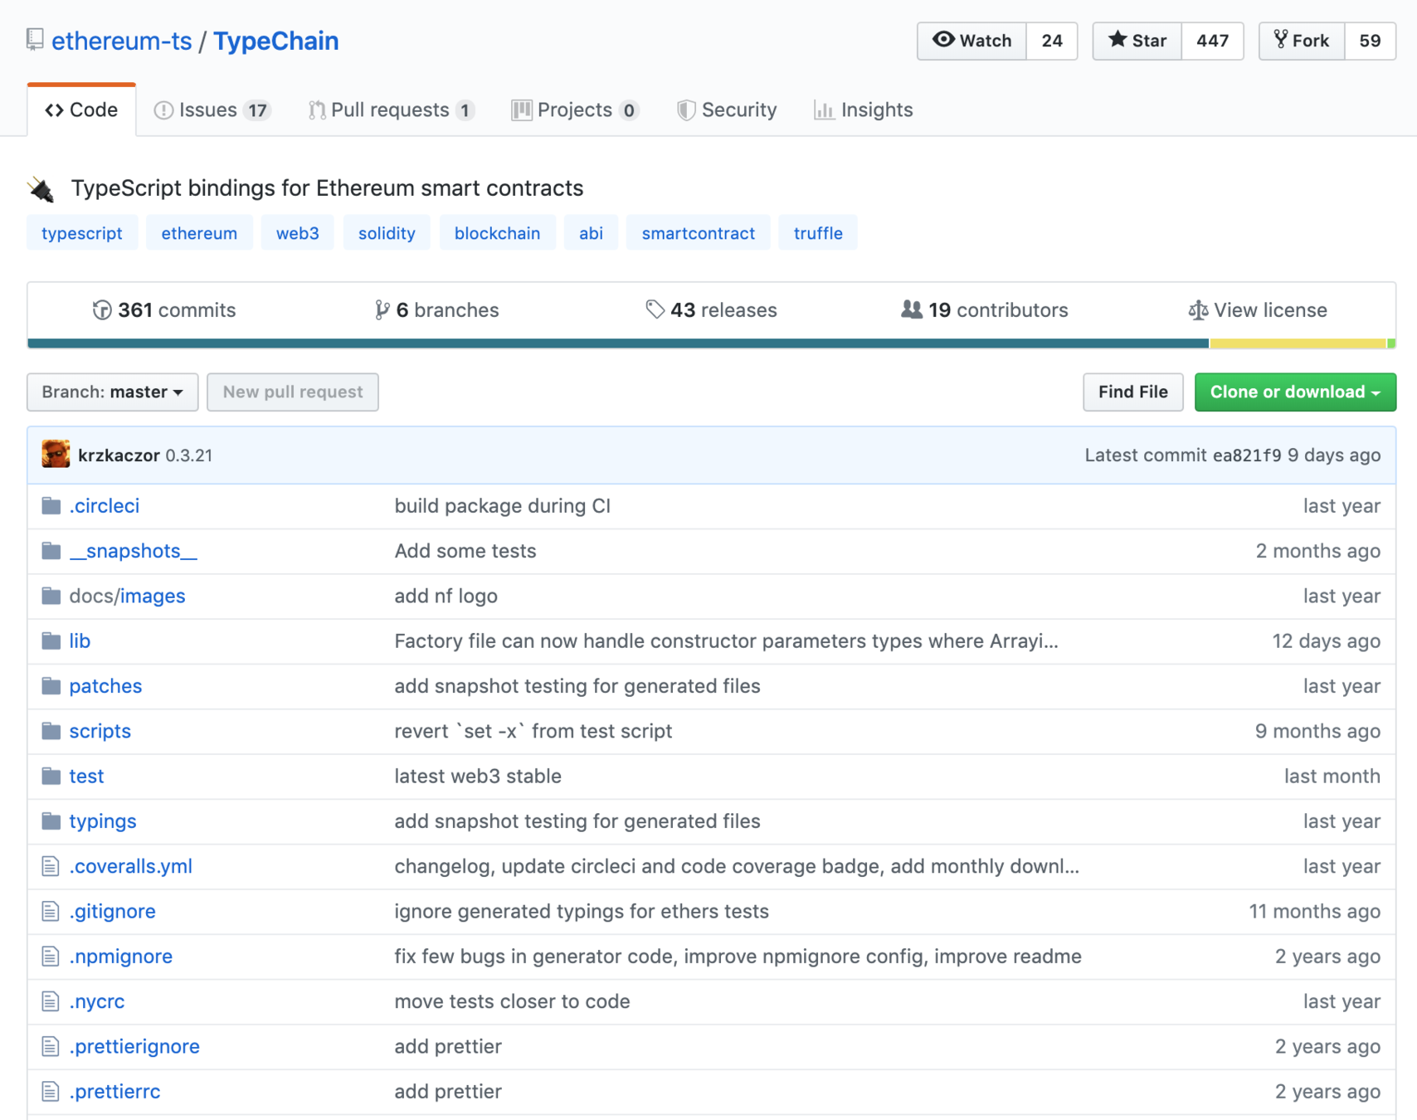Select the smartcontract topic tag

point(698,233)
